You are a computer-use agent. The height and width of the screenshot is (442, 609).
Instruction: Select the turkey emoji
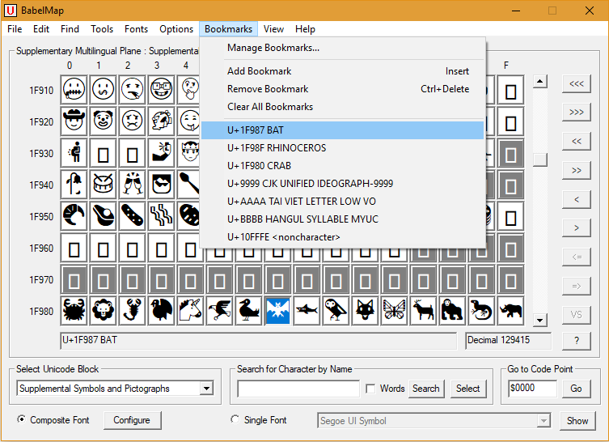tap(161, 311)
